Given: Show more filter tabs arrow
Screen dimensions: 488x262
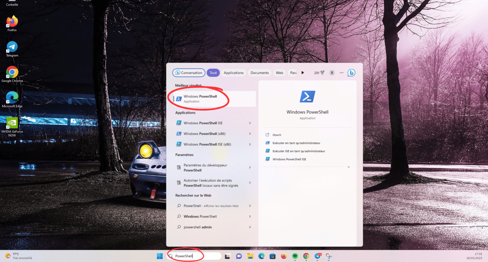Looking at the screenshot, I should 303,73.
